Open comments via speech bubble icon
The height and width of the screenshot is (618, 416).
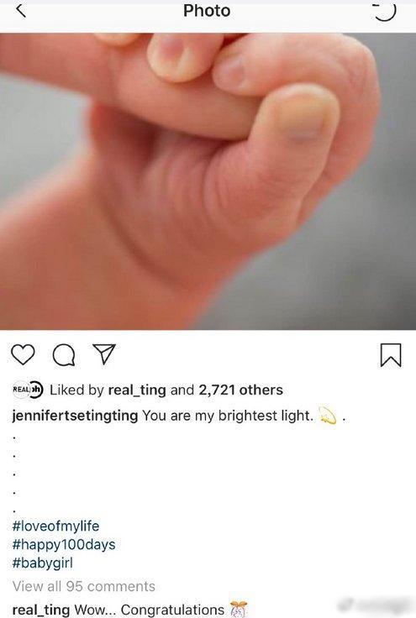pyautogui.click(x=64, y=354)
